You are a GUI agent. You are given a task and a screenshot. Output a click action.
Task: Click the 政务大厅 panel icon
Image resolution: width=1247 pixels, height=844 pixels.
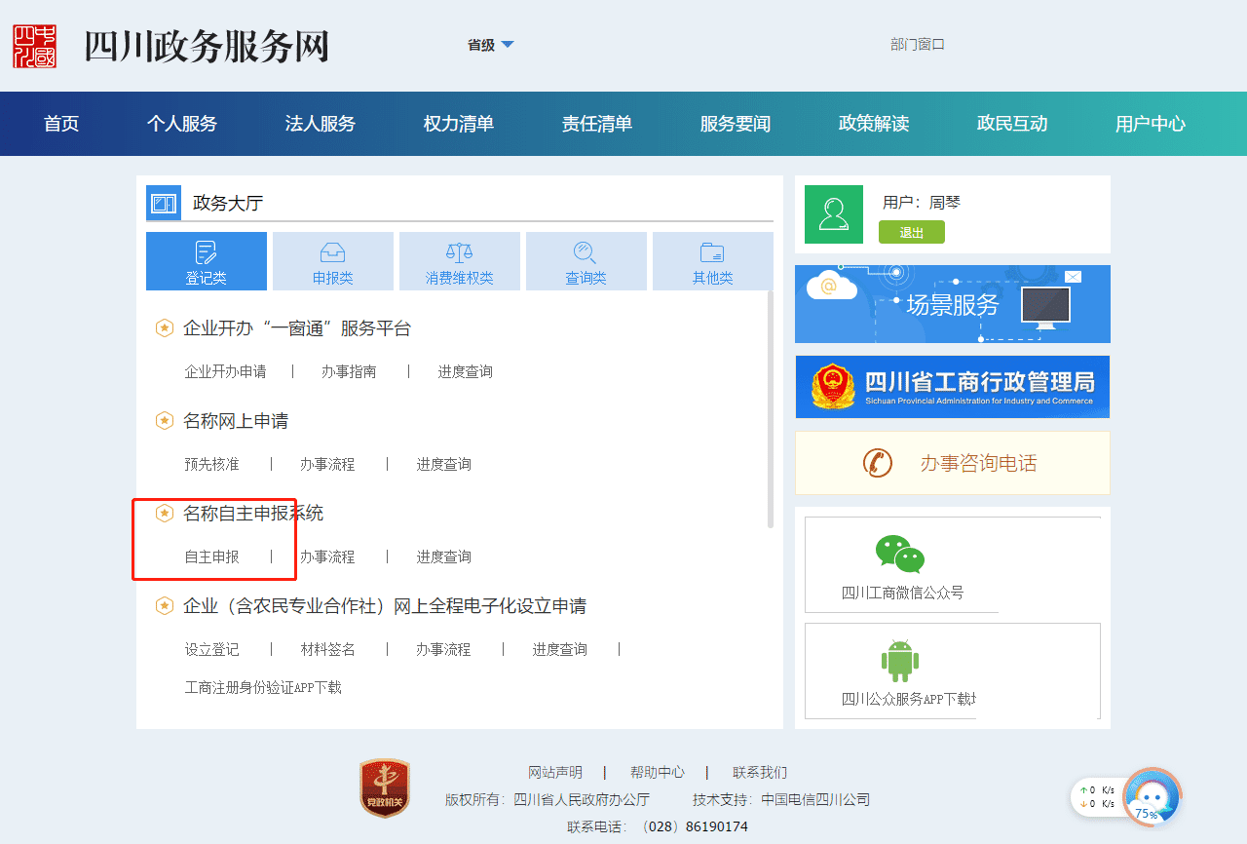pos(164,202)
